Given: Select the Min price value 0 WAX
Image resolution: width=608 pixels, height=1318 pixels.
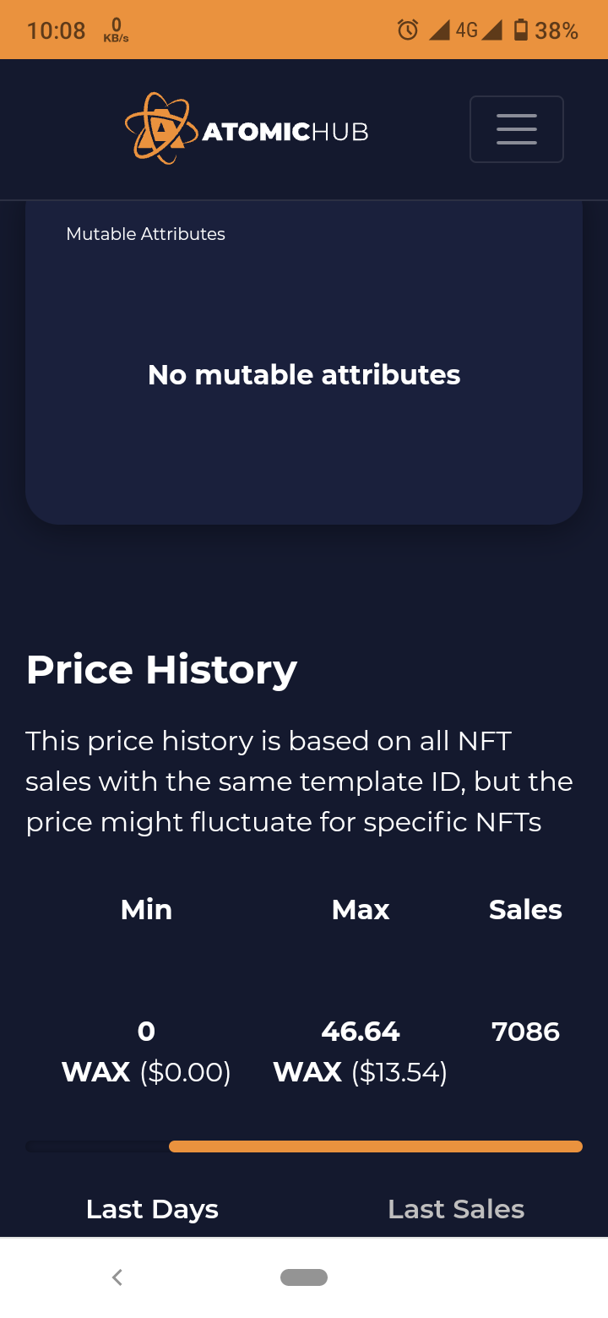Looking at the screenshot, I should pyautogui.click(x=146, y=1052).
